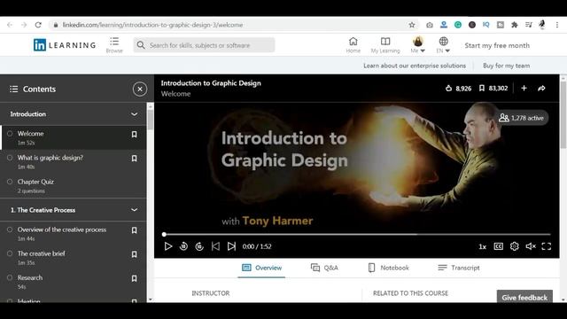The width and height of the screenshot is (567, 319).
Task: Open Chrome extensions puzzle icon
Action: 514,25
